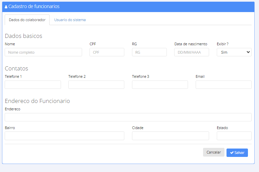The width and height of the screenshot is (259, 172).
Task: Click the user icon beside Cadastro de funcionarios
Action: (6, 7)
